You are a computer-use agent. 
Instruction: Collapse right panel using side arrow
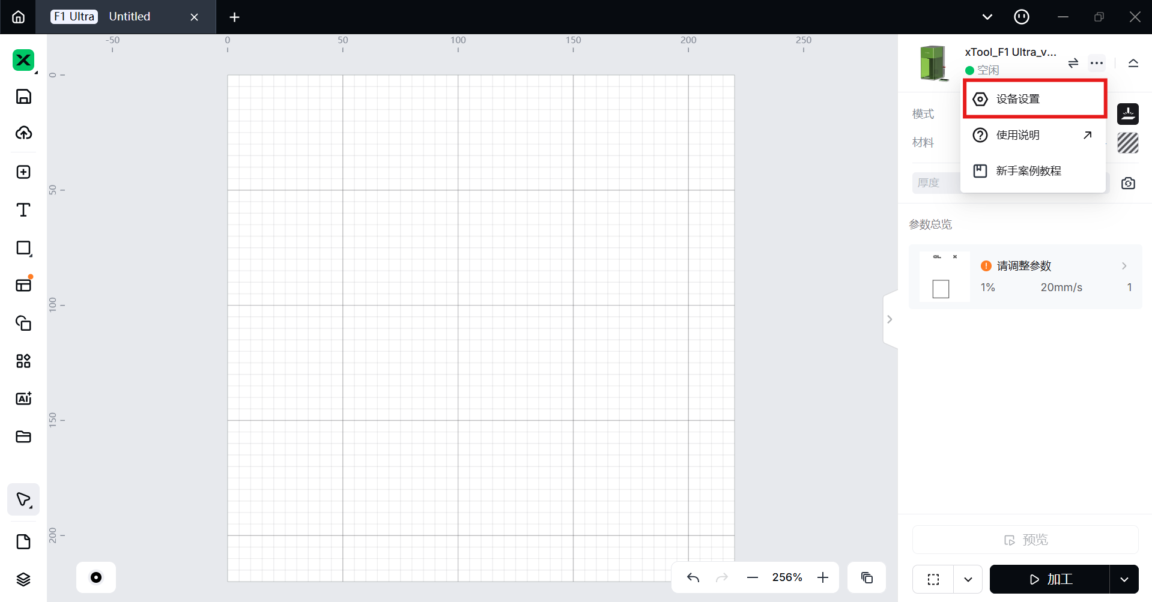890,319
